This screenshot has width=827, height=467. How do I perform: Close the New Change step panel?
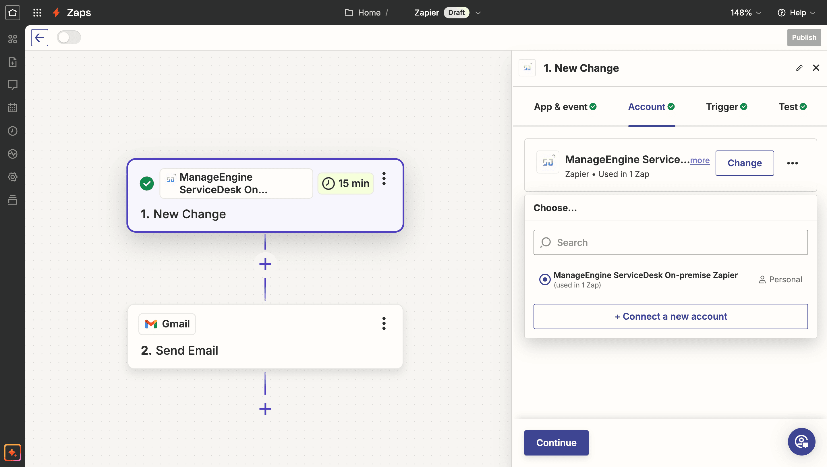pyautogui.click(x=816, y=68)
